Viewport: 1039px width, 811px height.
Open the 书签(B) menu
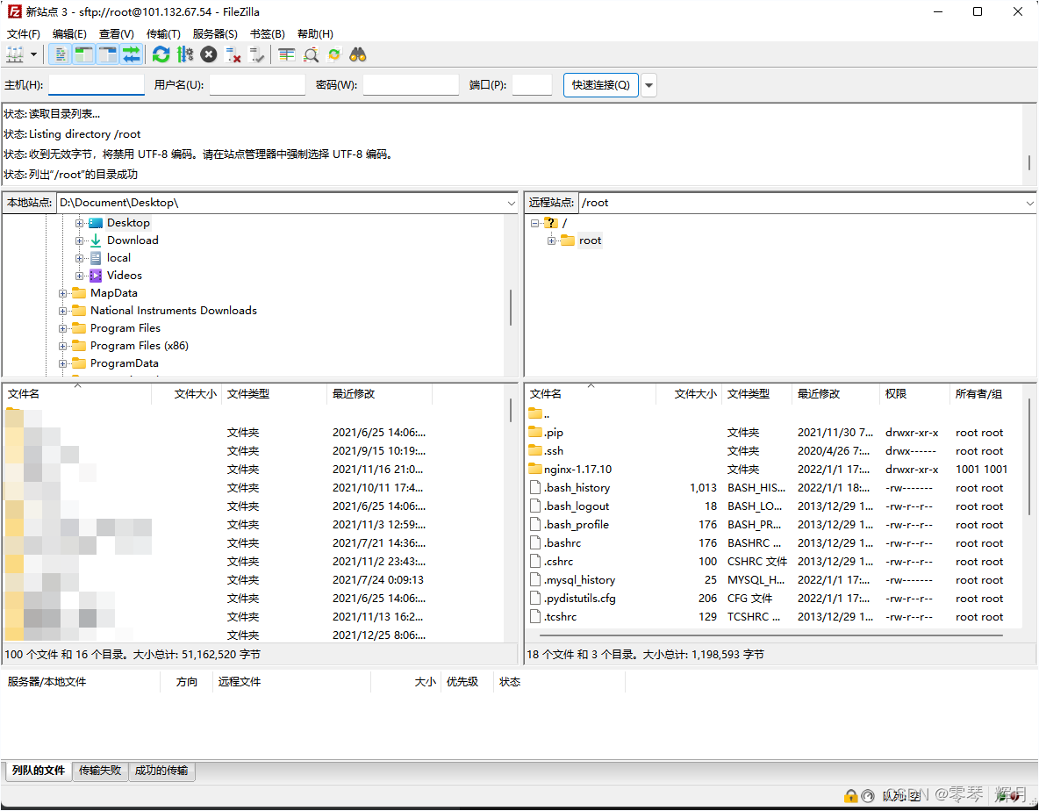point(268,33)
